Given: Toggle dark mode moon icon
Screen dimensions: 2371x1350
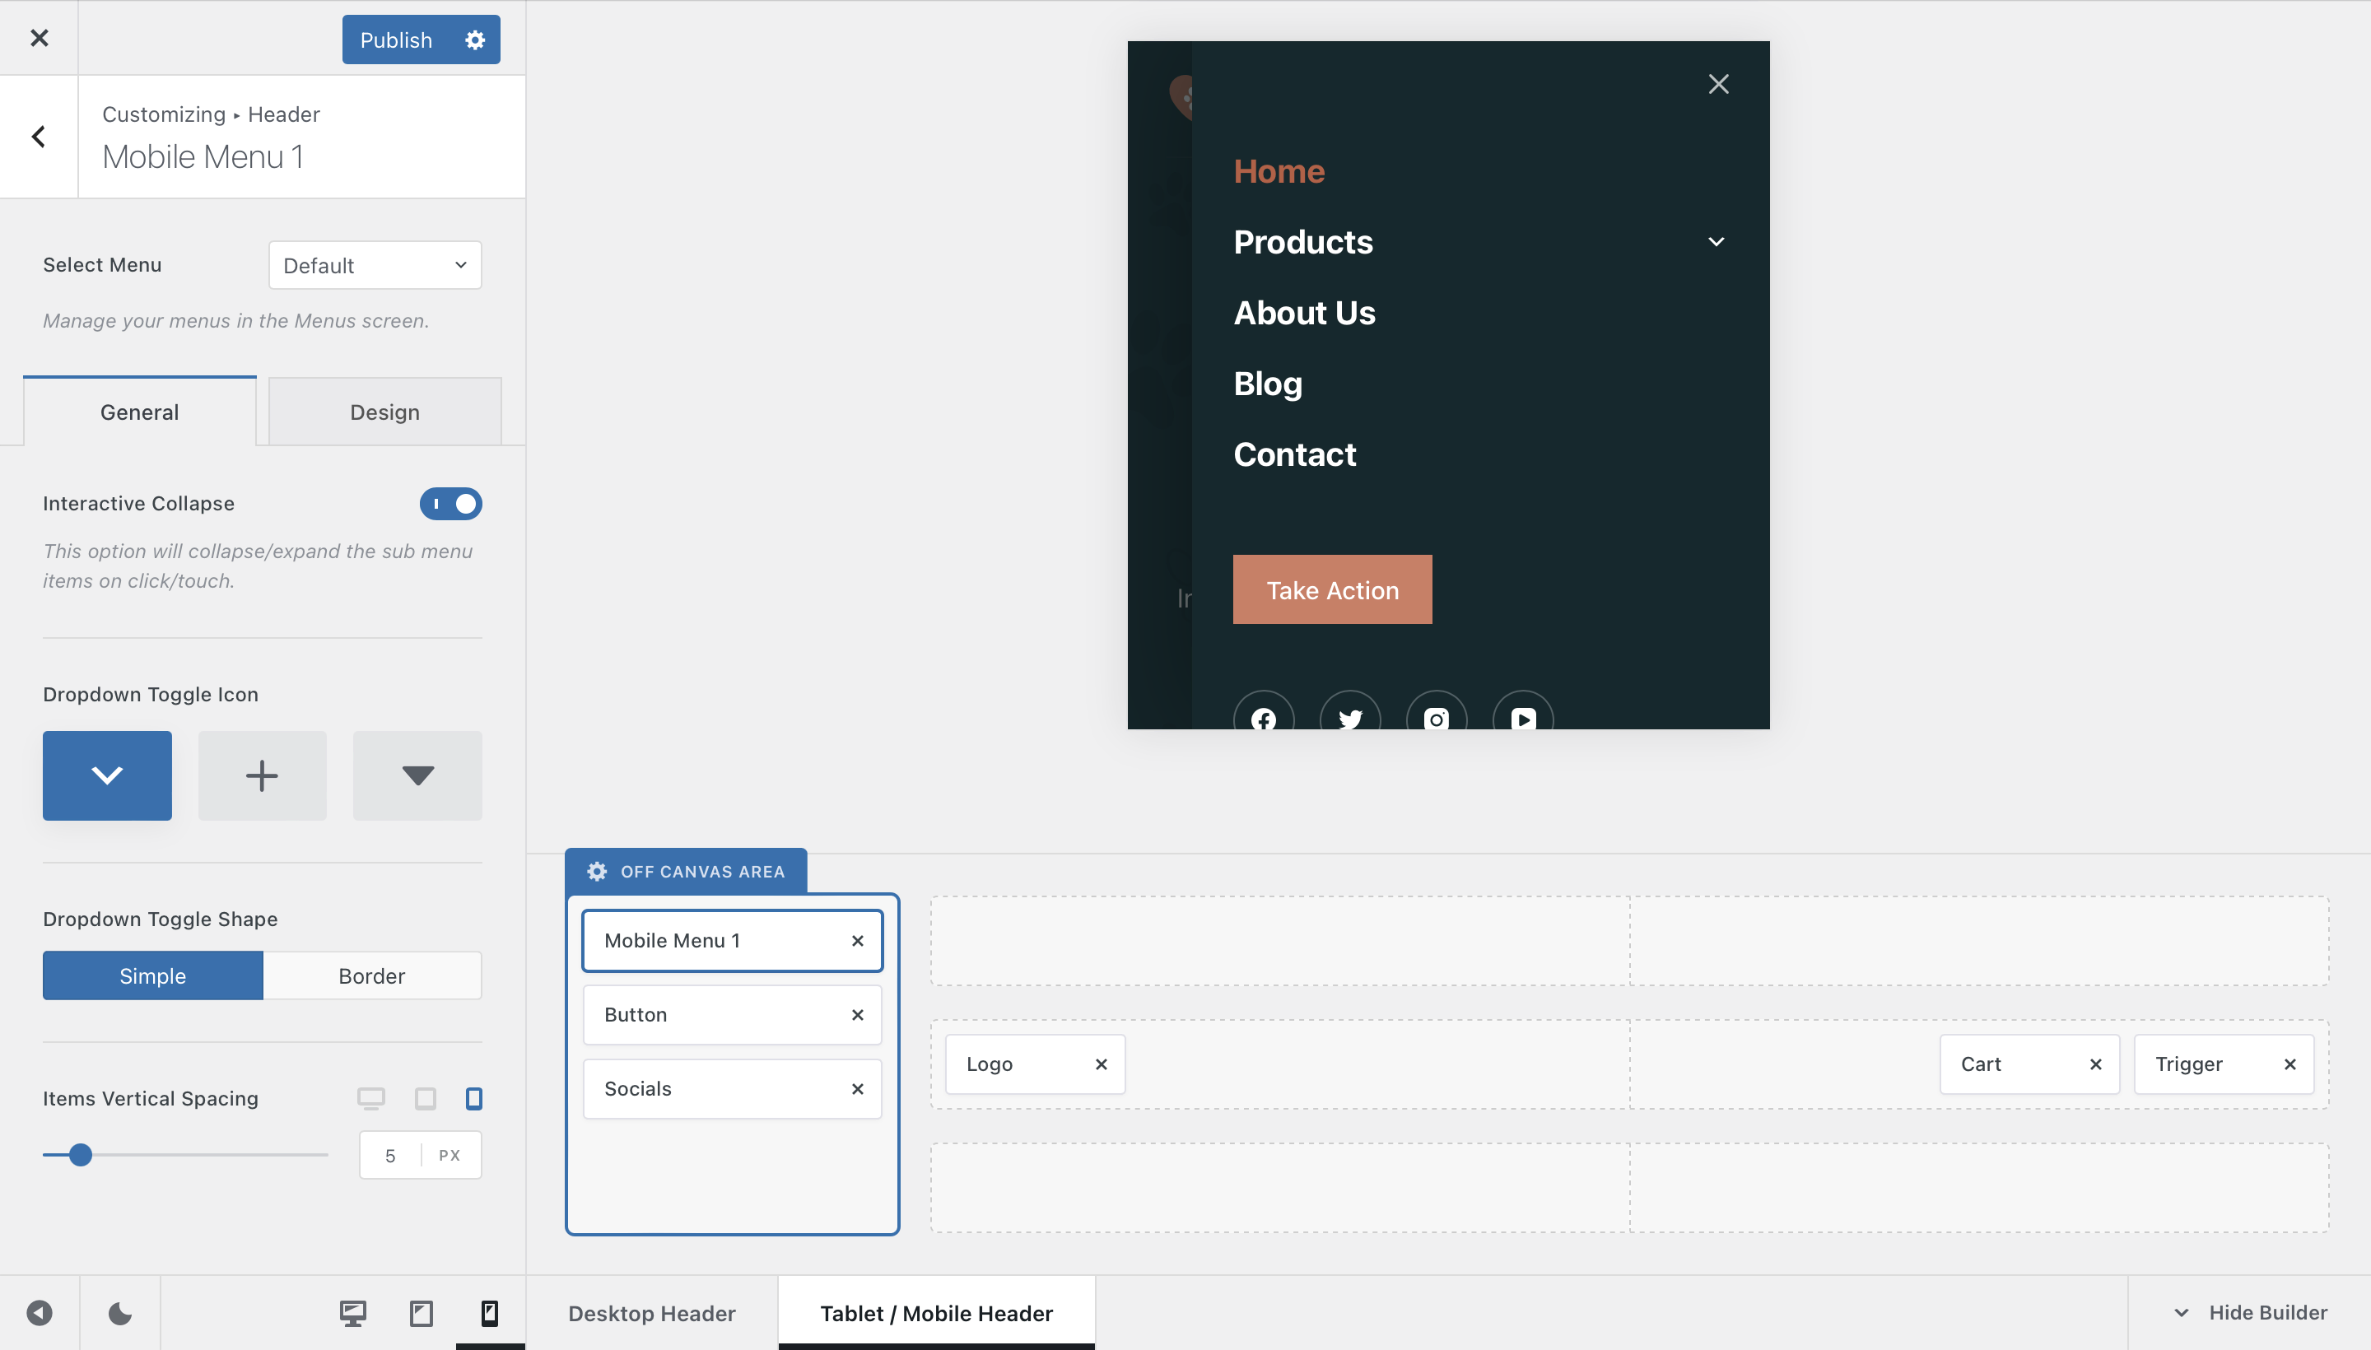Looking at the screenshot, I should [x=119, y=1313].
